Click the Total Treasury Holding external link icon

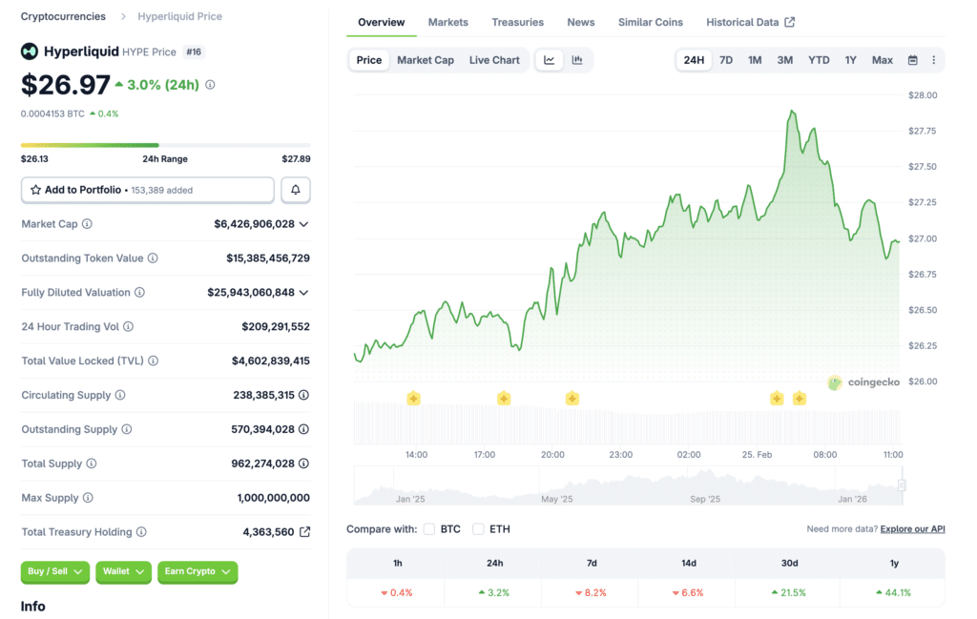[303, 532]
